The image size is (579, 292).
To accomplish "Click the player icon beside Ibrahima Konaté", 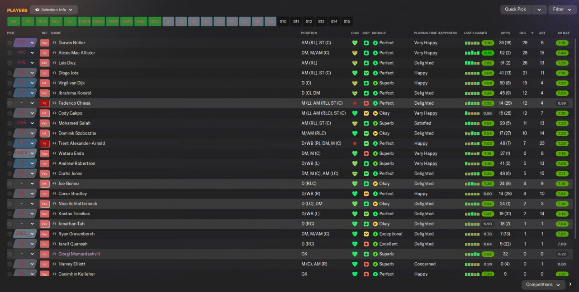I will coord(54,93).
